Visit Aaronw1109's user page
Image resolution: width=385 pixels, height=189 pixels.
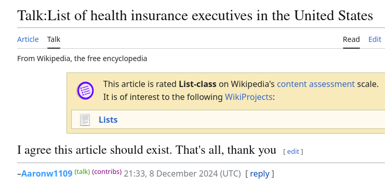pyautogui.click(x=47, y=173)
